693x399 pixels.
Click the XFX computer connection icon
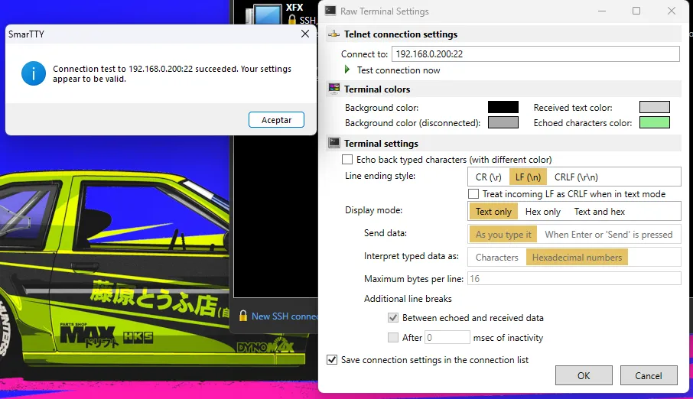(x=268, y=15)
